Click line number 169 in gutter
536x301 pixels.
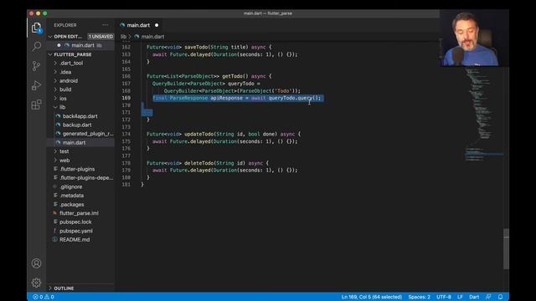126,98
